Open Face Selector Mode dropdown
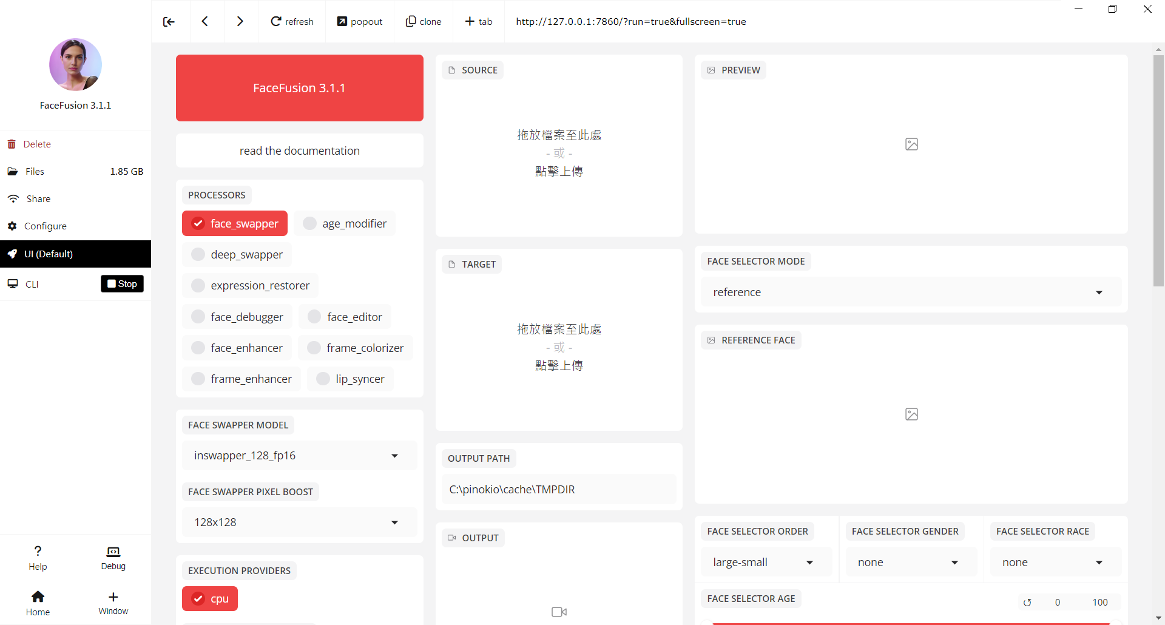 [x=911, y=292]
